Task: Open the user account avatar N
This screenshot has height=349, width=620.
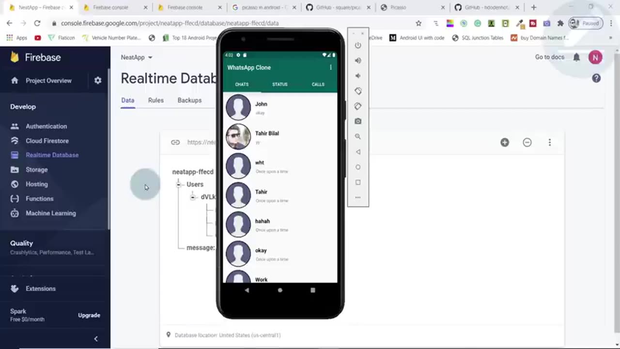Action: [595, 57]
